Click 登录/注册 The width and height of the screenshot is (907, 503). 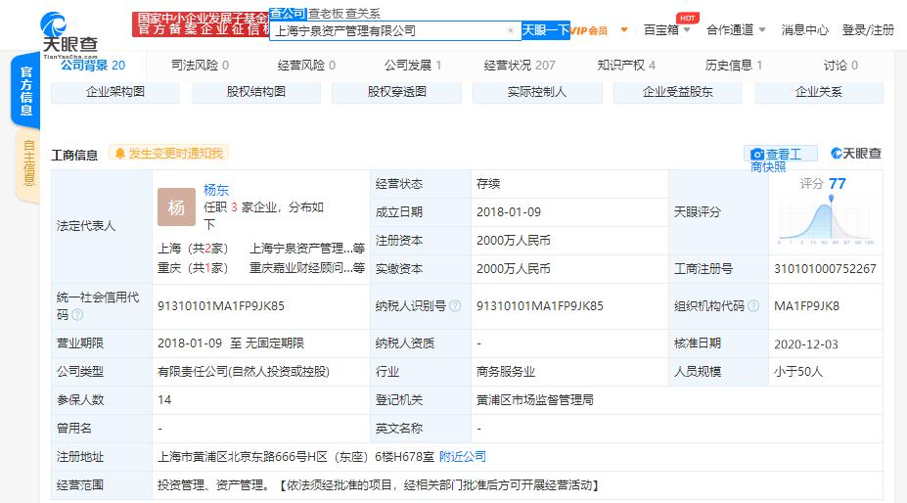[x=868, y=30]
